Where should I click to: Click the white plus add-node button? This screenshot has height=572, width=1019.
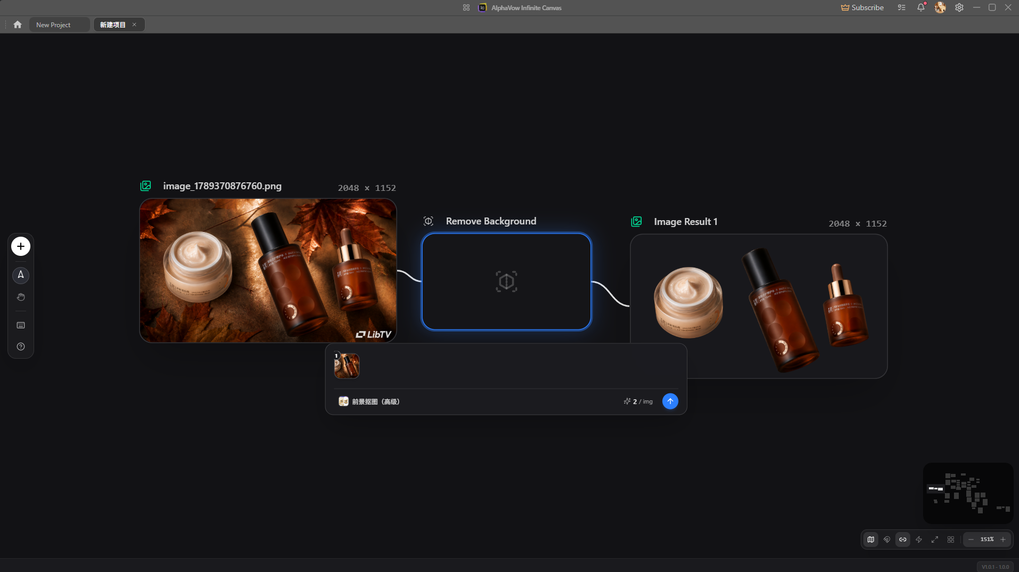coord(21,246)
